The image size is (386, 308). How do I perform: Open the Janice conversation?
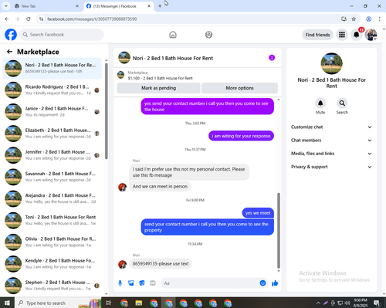point(52,112)
